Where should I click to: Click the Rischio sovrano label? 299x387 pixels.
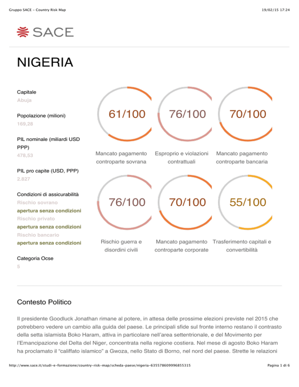pos(37,202)
